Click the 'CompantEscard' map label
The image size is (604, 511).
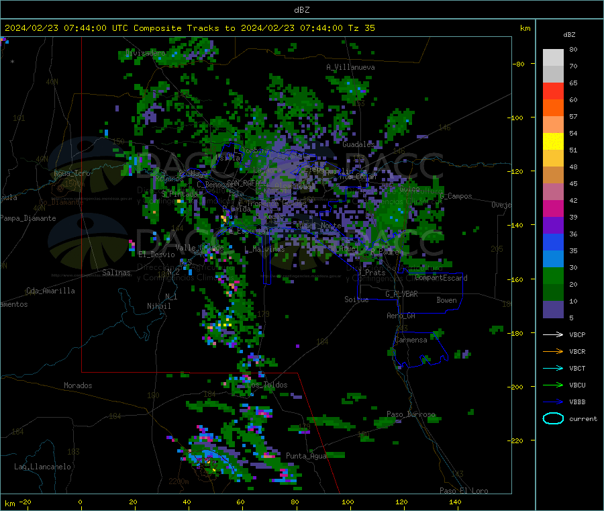(x=441, y=278)
